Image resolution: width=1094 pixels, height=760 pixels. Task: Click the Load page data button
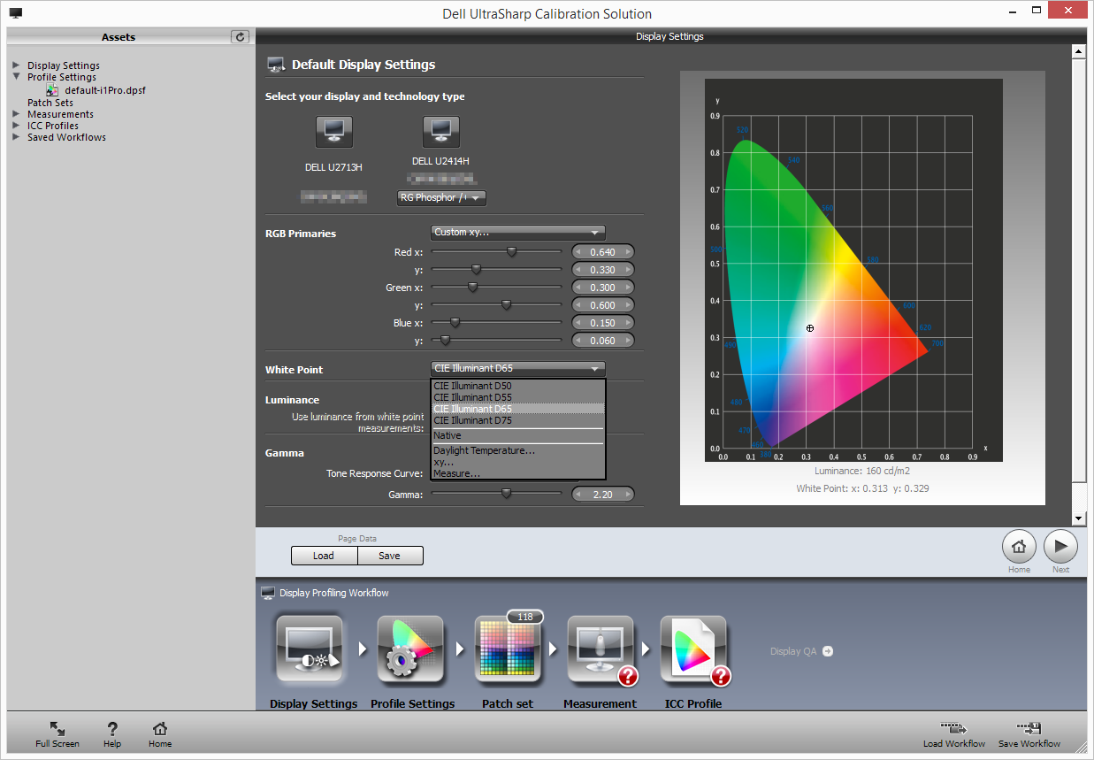324,556
